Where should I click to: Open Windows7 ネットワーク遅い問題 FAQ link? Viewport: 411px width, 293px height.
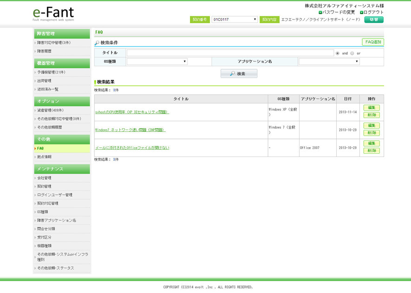(130, 130)
